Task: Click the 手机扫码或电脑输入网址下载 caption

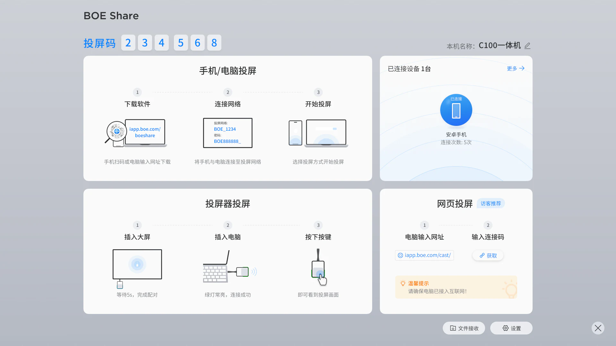Action: (x=137, y=162)
